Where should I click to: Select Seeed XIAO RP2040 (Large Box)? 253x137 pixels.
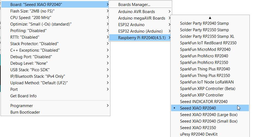[x=209, y=114]
